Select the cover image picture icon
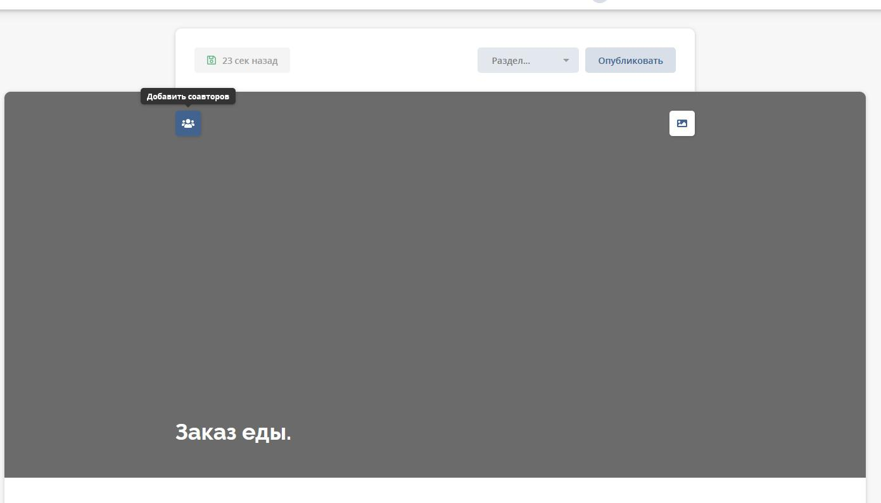881x503 pixels. (x=682, y=123)
